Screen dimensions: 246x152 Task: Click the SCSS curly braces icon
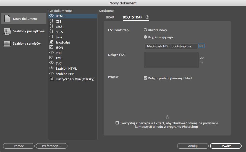(51, 32)
